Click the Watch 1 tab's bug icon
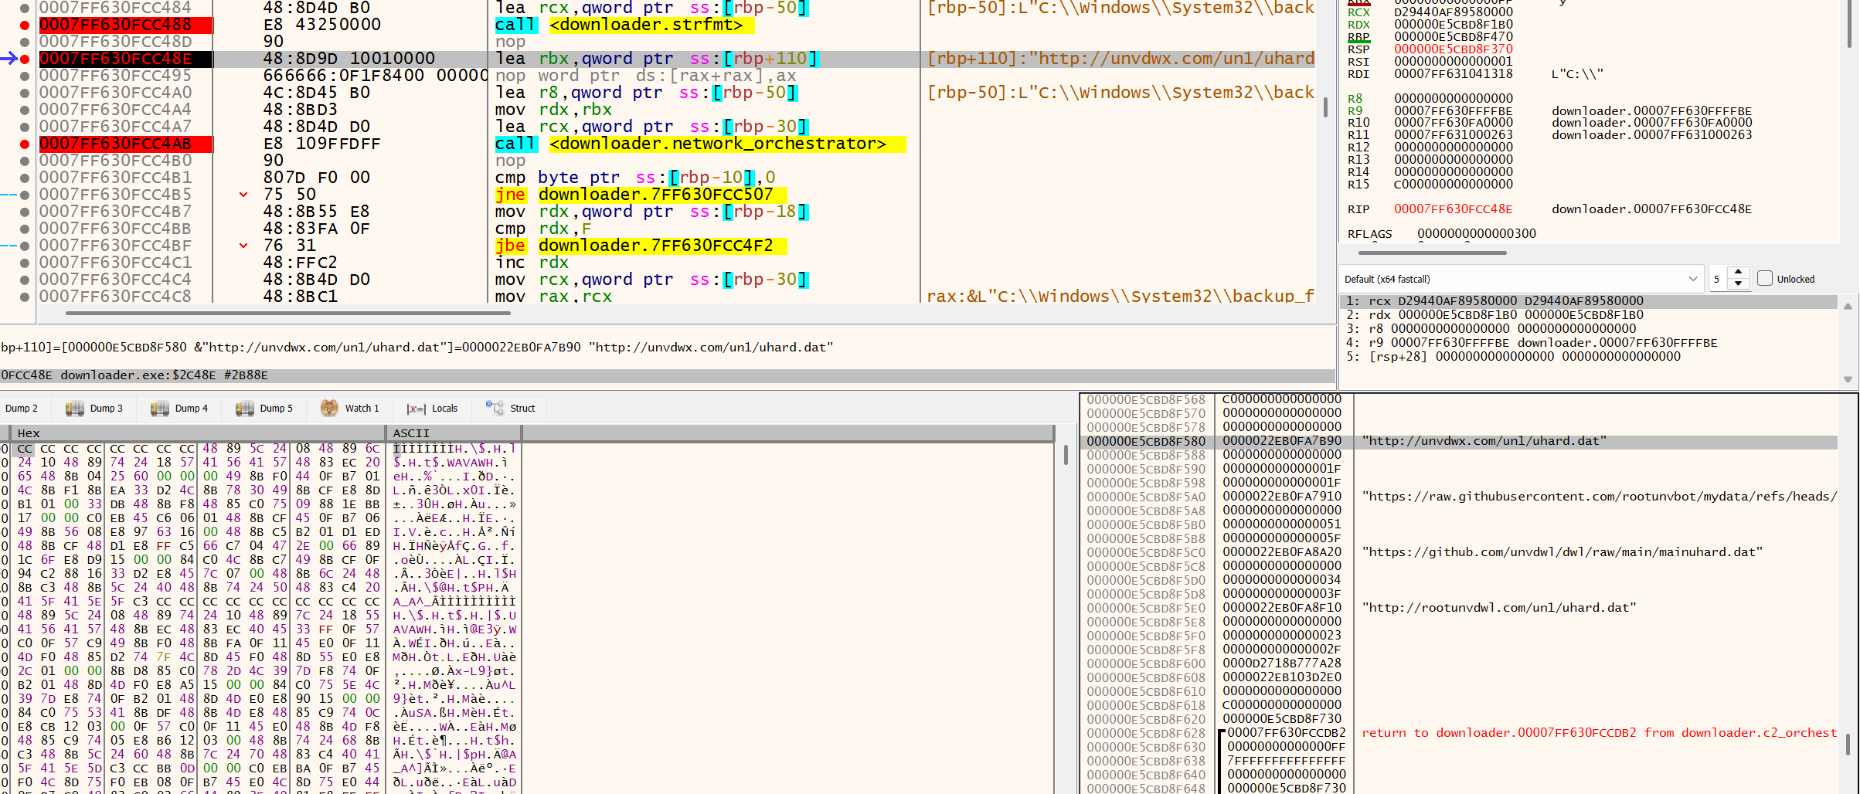This screenshot has width=1860, height=794. point(329,408)
